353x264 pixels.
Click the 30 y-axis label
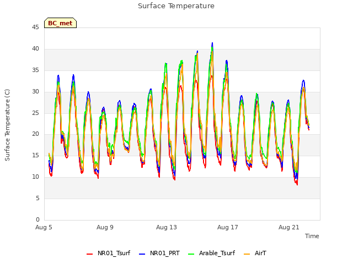click(x=35, y=92)
